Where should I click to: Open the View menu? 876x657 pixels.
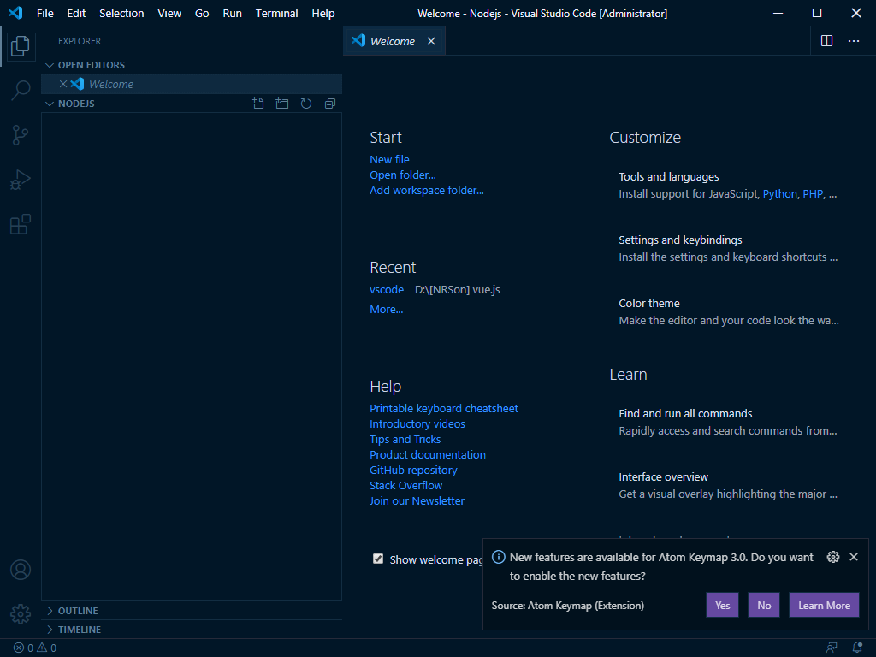[x=169, y=13]
